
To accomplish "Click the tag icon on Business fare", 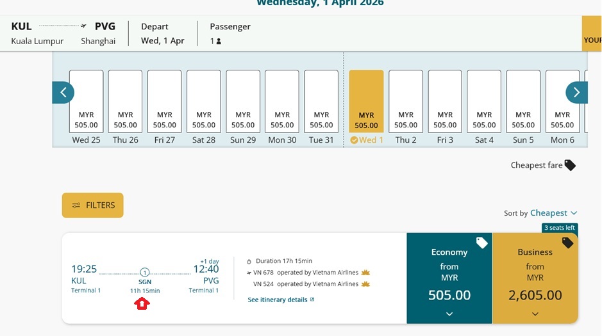I will [567, 243].
